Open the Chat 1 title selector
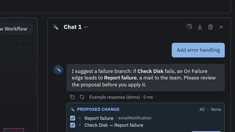This screenshot has height=132, width=235. pyautogui.click(x=76, y=27)
